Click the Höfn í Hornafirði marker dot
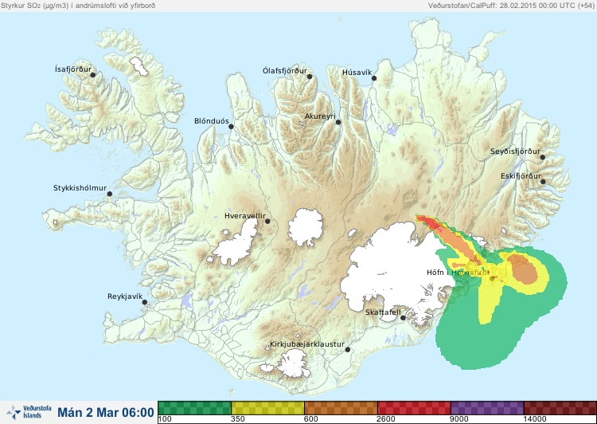Viewport: 597px width, 424px height. pos(492,278)
